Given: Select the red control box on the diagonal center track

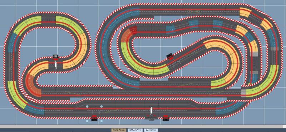Looking at the screenshot, I should (170, 56).
